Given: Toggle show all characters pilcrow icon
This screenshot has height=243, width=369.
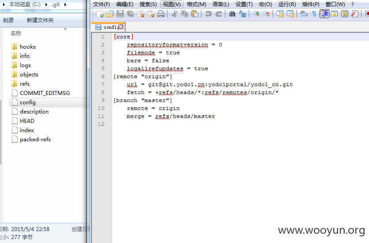Looking at the screenshot, I should coord(314,14).
